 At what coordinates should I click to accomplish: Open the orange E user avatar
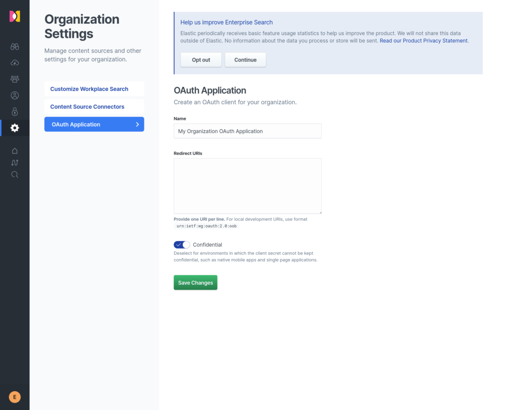(15, 397)
